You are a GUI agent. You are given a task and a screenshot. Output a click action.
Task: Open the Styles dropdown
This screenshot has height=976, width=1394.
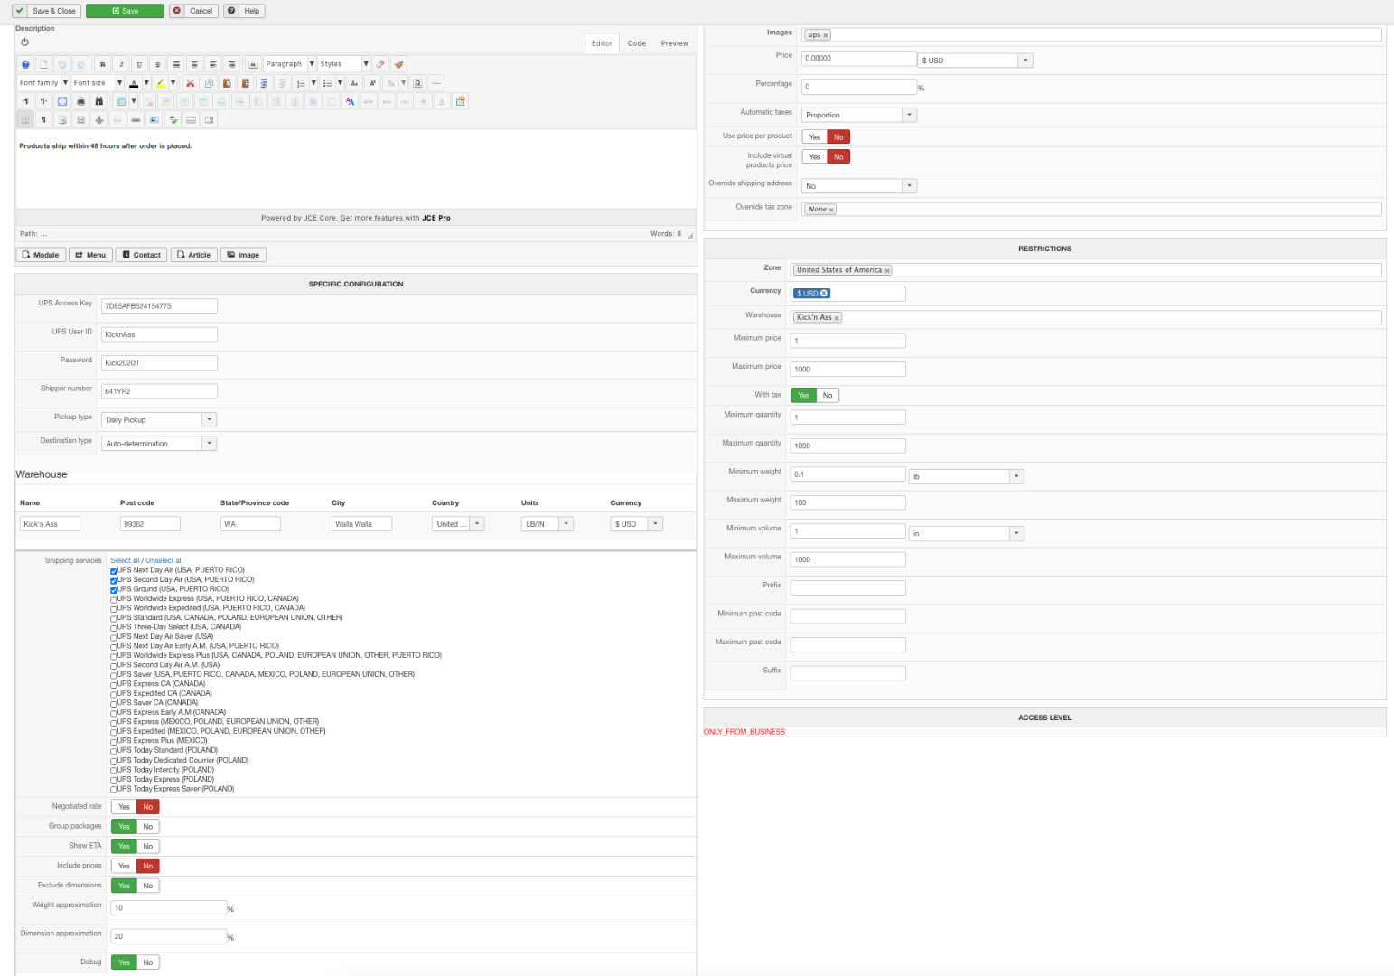(x=343, y=64)
